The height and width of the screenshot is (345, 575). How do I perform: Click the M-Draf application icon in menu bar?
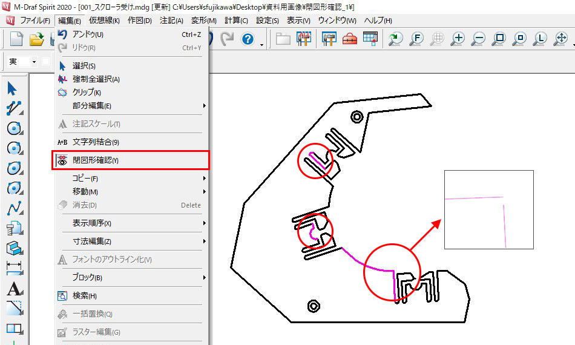10,21
